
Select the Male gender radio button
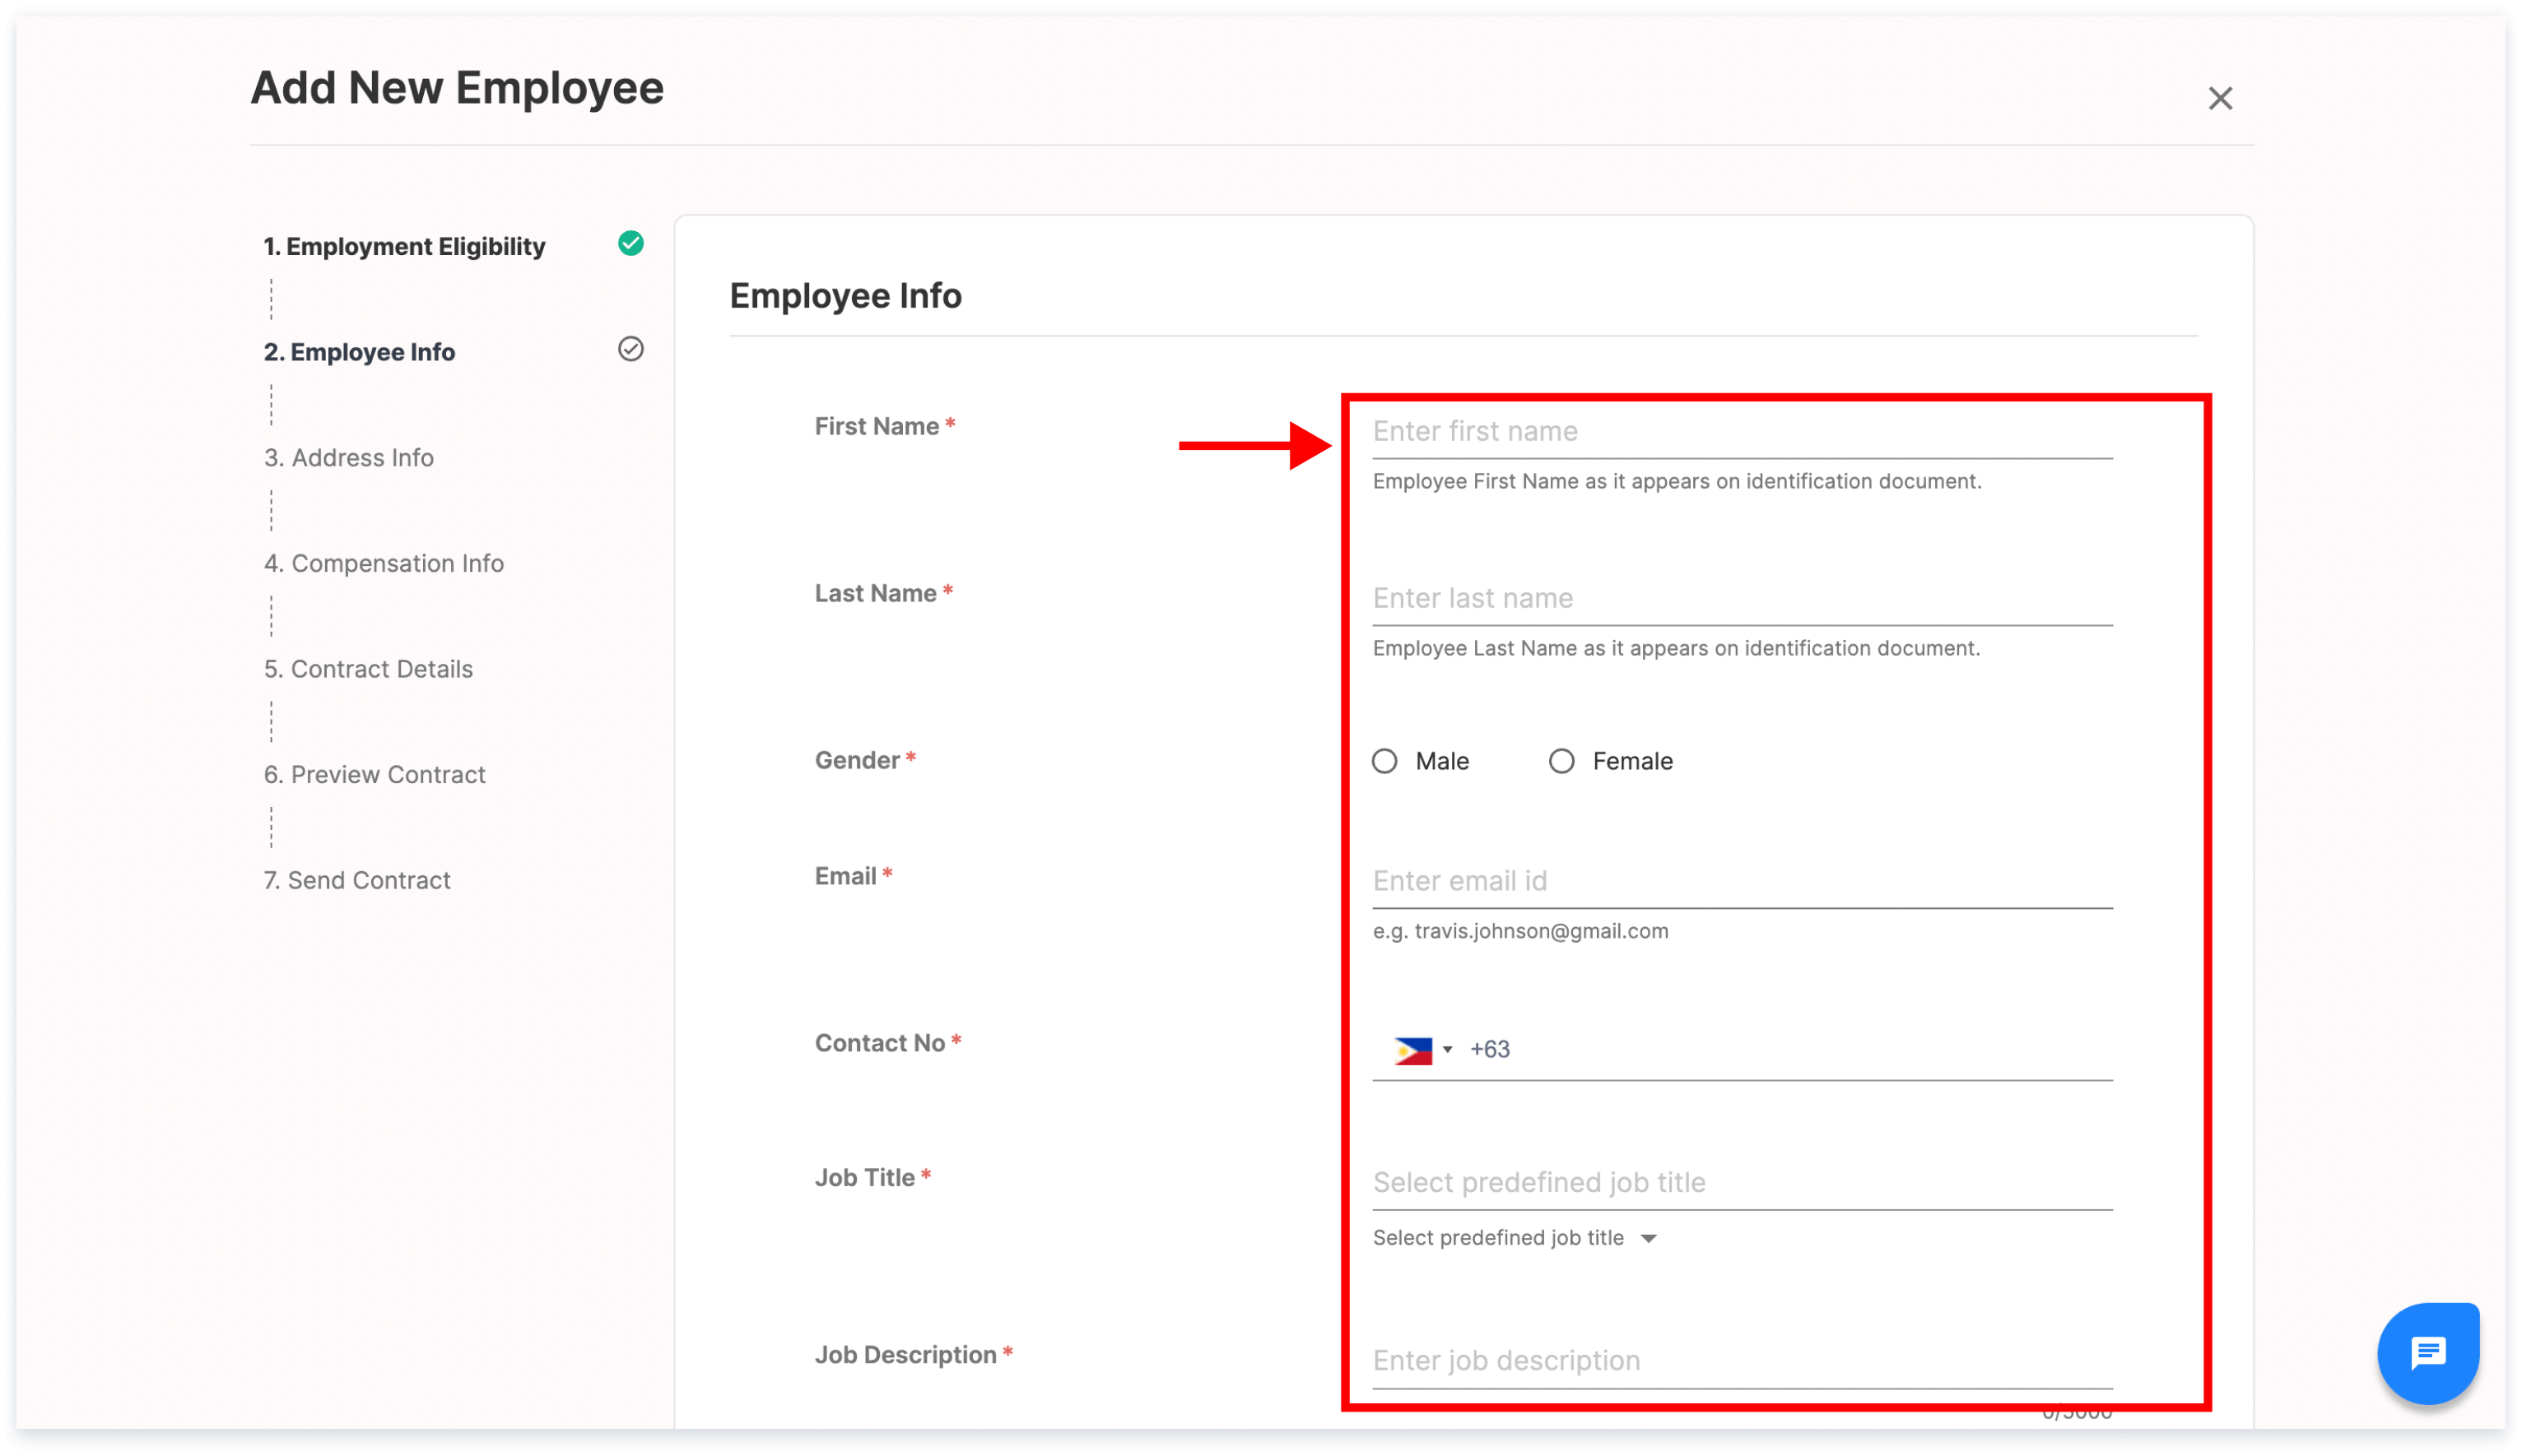coord(1384,761)
